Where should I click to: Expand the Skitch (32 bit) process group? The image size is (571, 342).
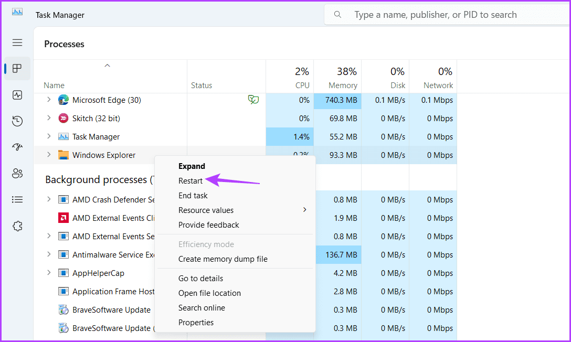coord(49,118)
